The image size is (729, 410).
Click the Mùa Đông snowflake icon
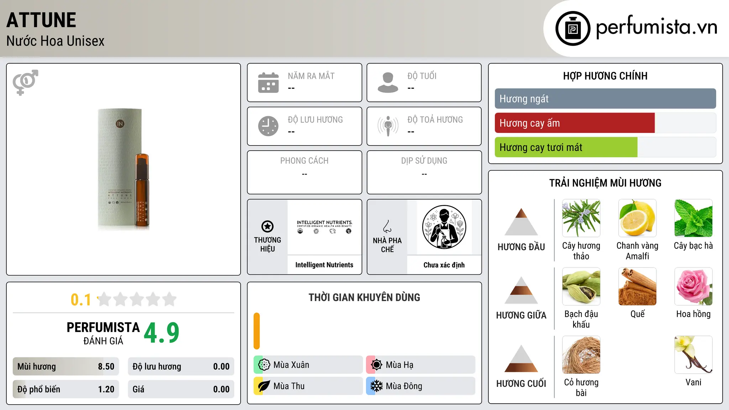click(x=376, y=386)
